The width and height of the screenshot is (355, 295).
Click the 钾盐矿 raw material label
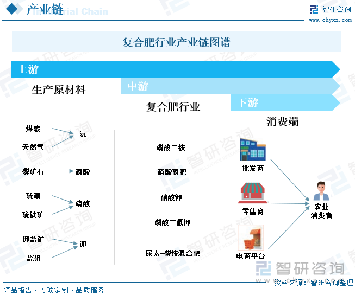click(x=33, y=239)
